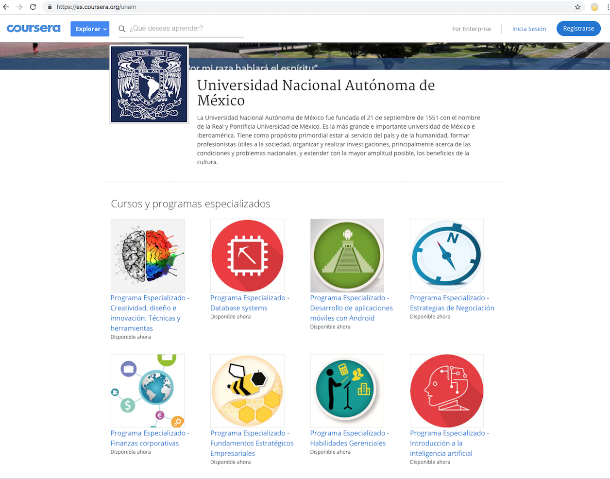Click the search magnifying glass icon
The height and width of the screenshot is (479, 610).
[122, 29]
